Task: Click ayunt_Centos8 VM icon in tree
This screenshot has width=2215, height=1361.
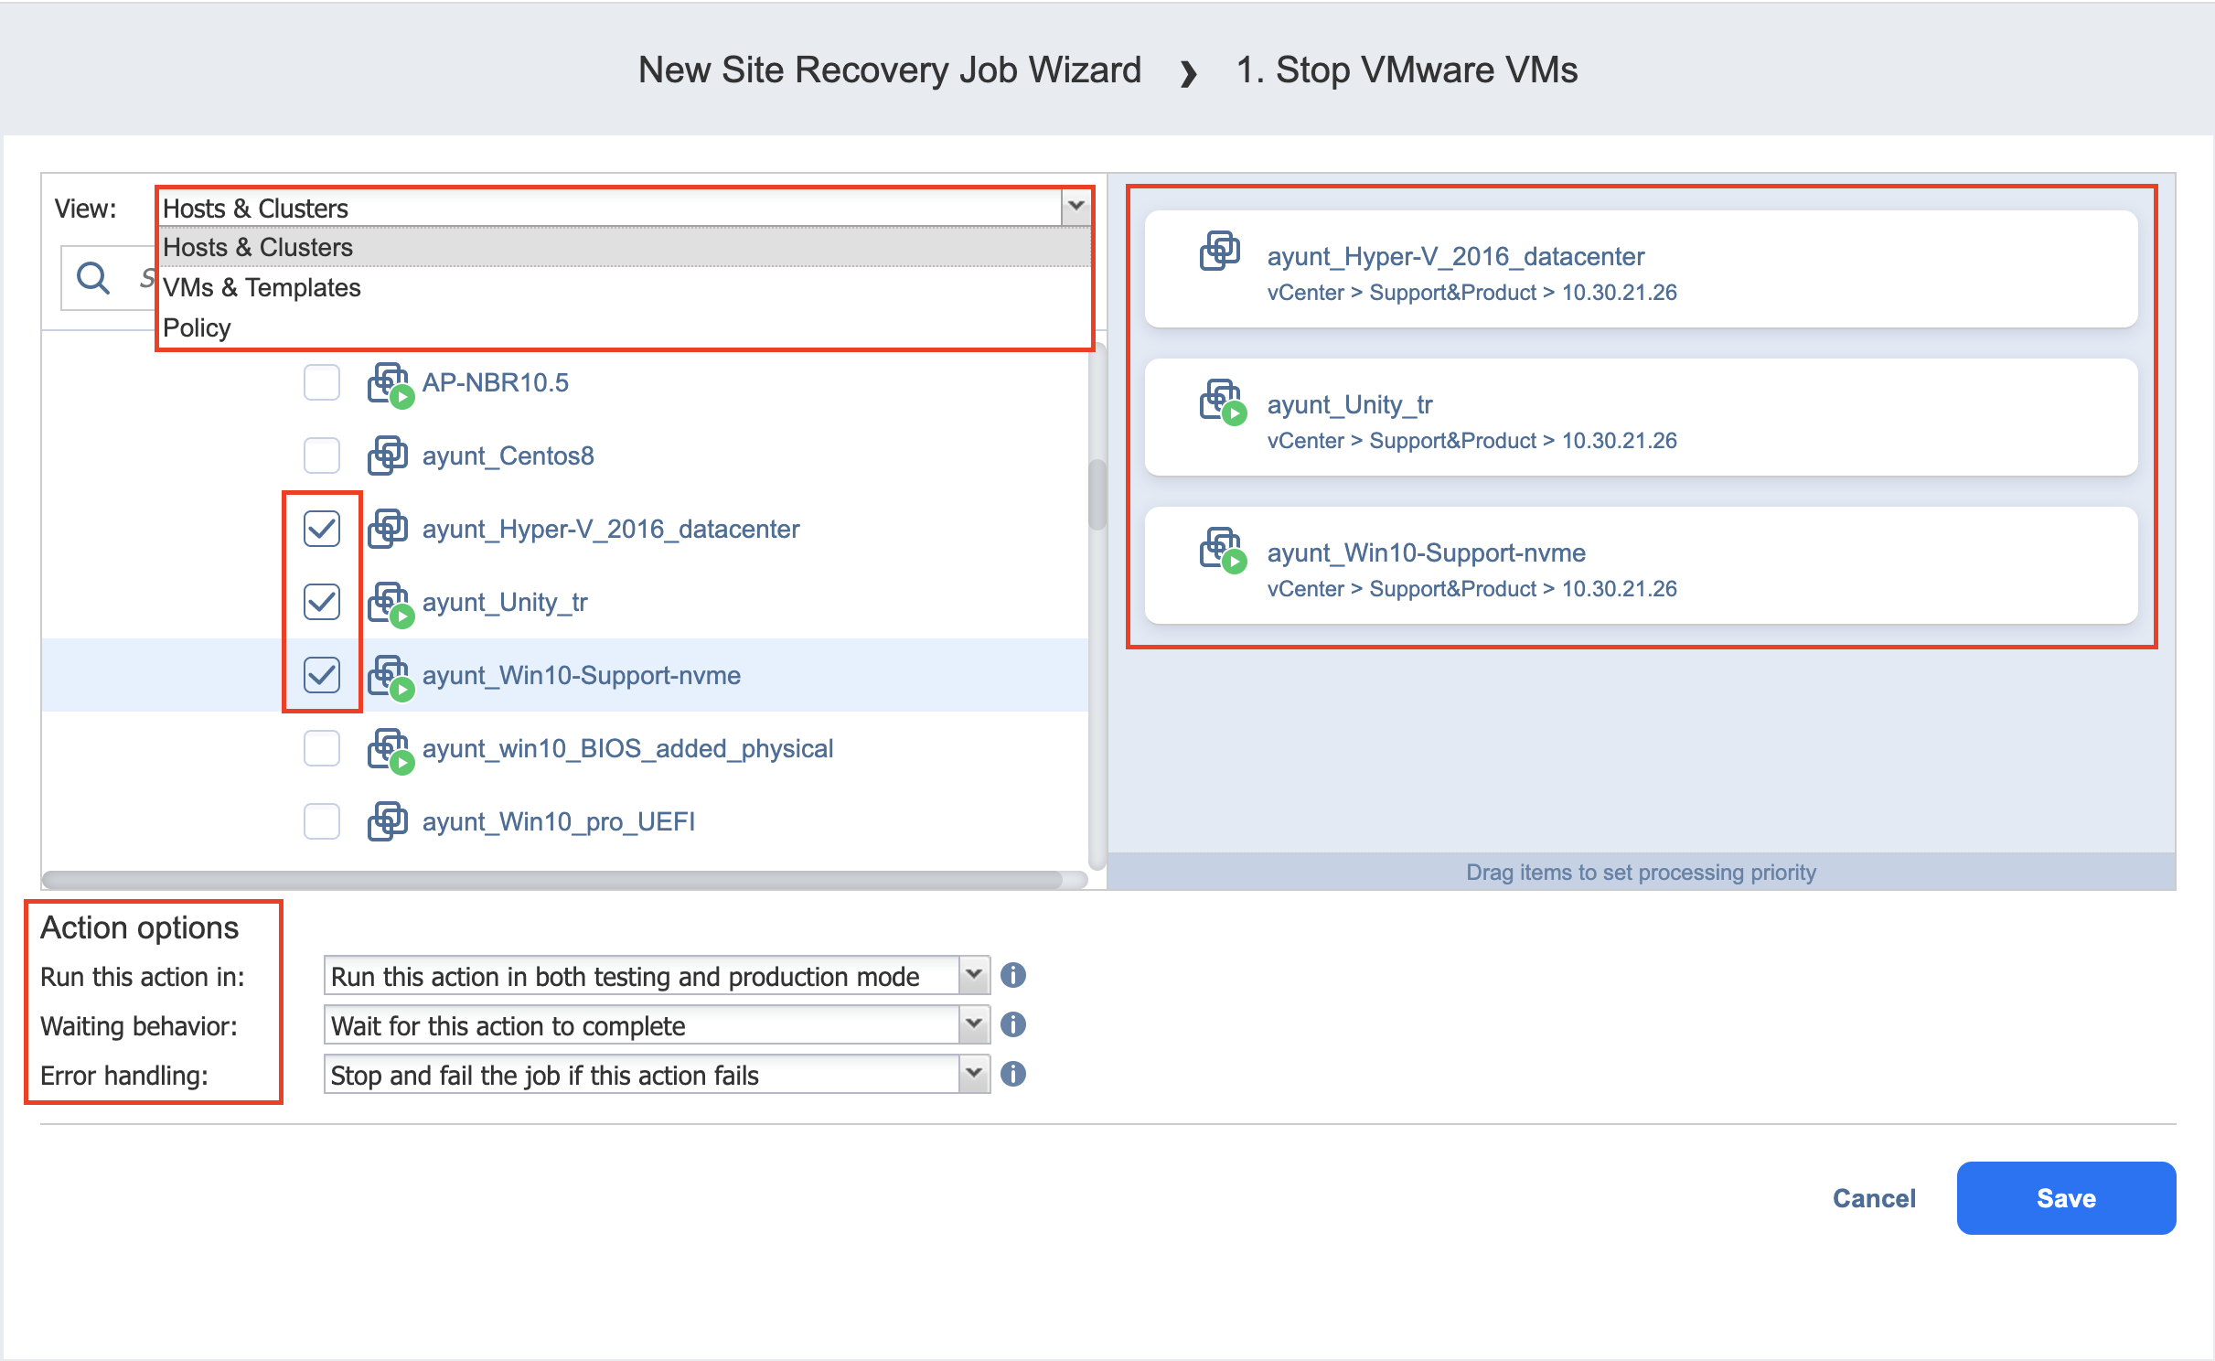Action: [x=388, y=455]
